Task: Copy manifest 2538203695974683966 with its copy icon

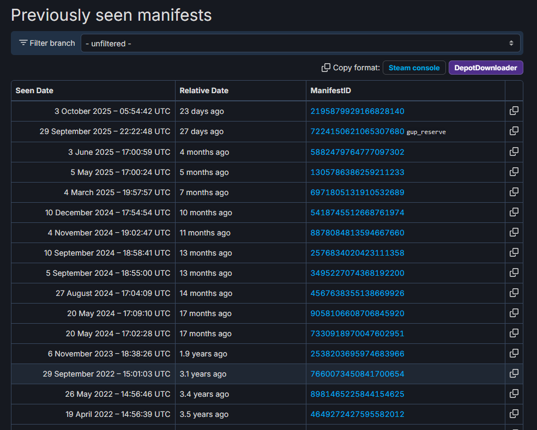Action: (514, 354)
